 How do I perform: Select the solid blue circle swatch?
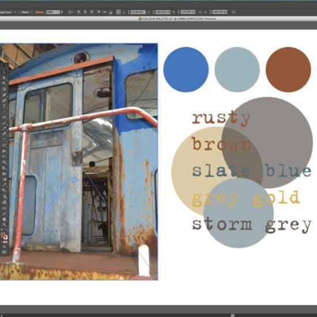pyautogui.click(x=186, y=70)
